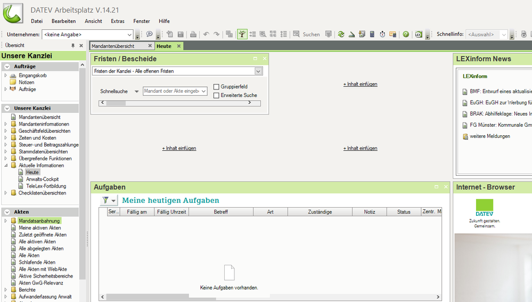Click the undo arrow toolbar icon
532x302 pixels.
[206, 34]
